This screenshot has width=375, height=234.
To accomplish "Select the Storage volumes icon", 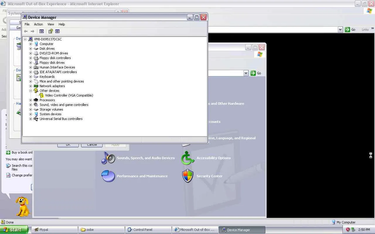I will click(36, 109).
